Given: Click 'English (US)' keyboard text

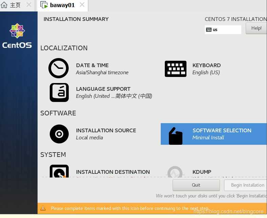Looking at the screenshot, I should click(206, 73).
